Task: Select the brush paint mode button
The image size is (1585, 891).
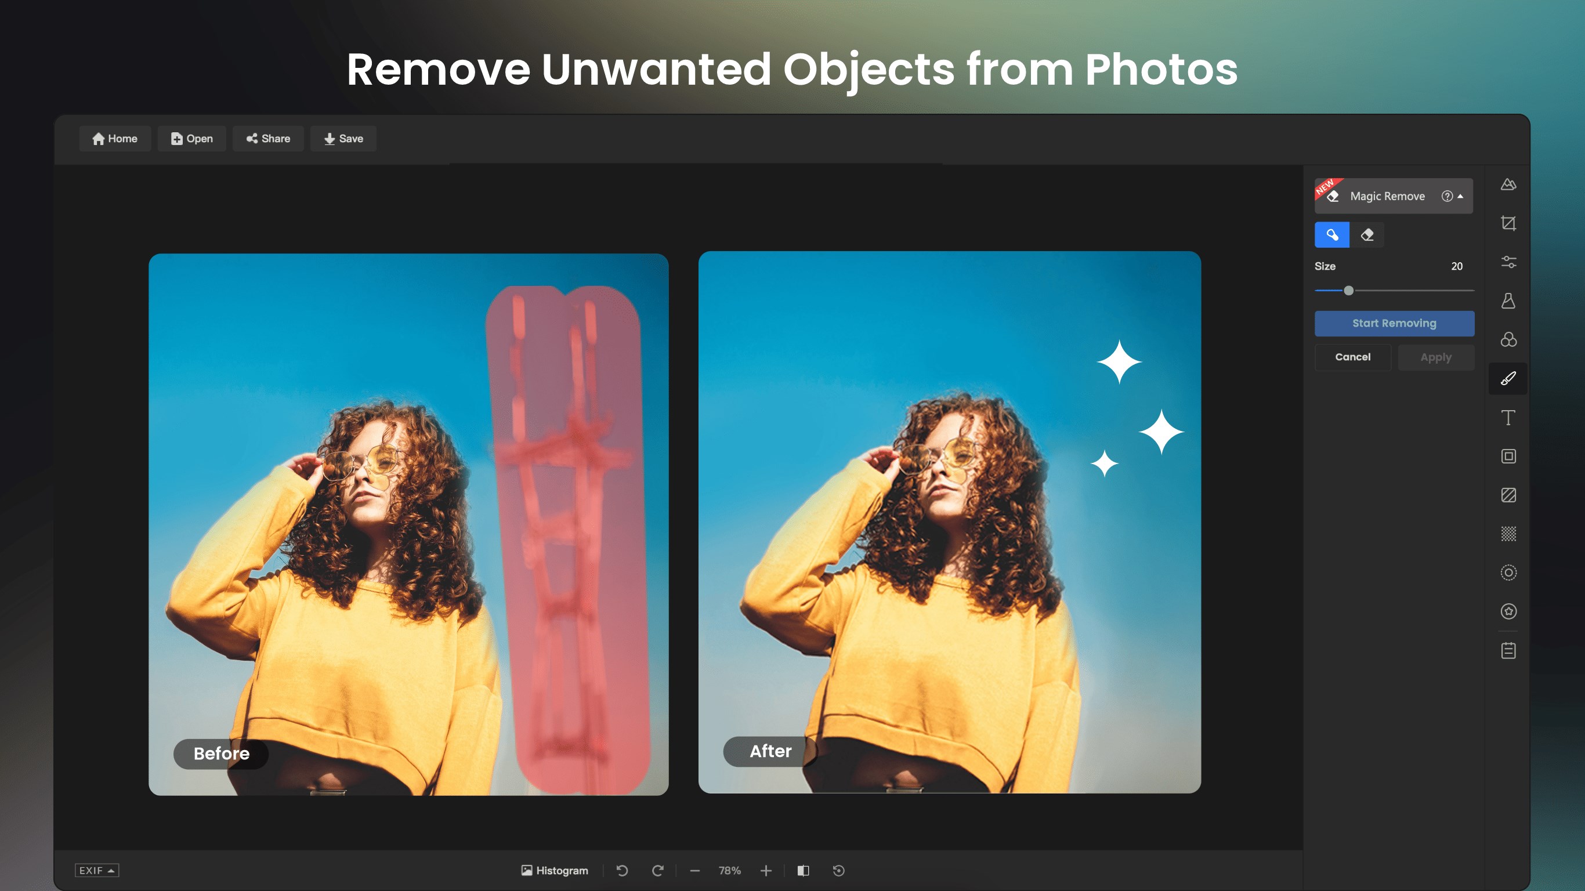Action: 1331,235
